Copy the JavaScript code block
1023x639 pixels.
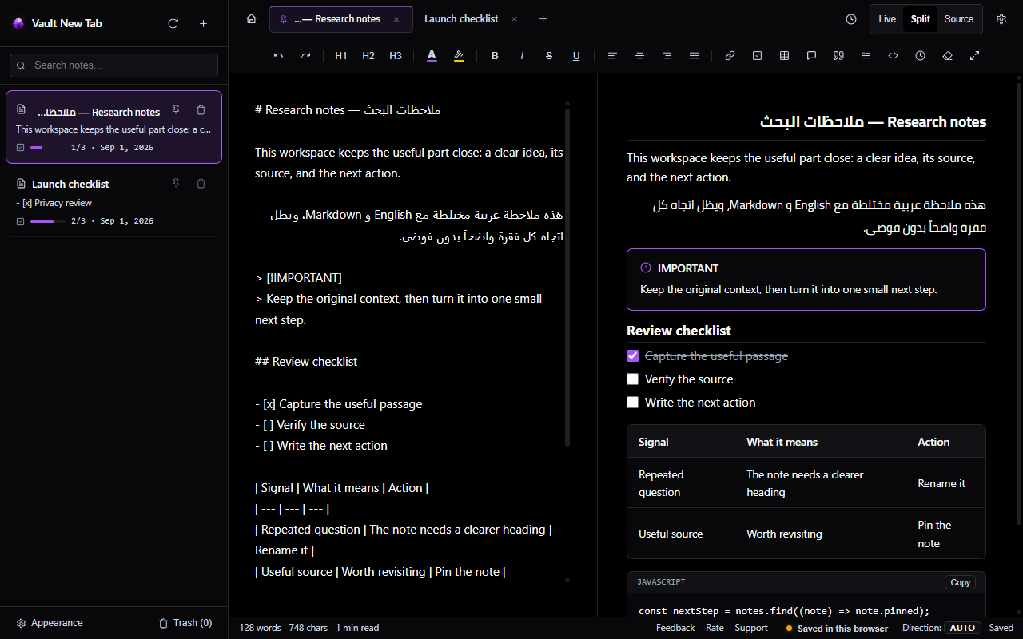point(961,582)
